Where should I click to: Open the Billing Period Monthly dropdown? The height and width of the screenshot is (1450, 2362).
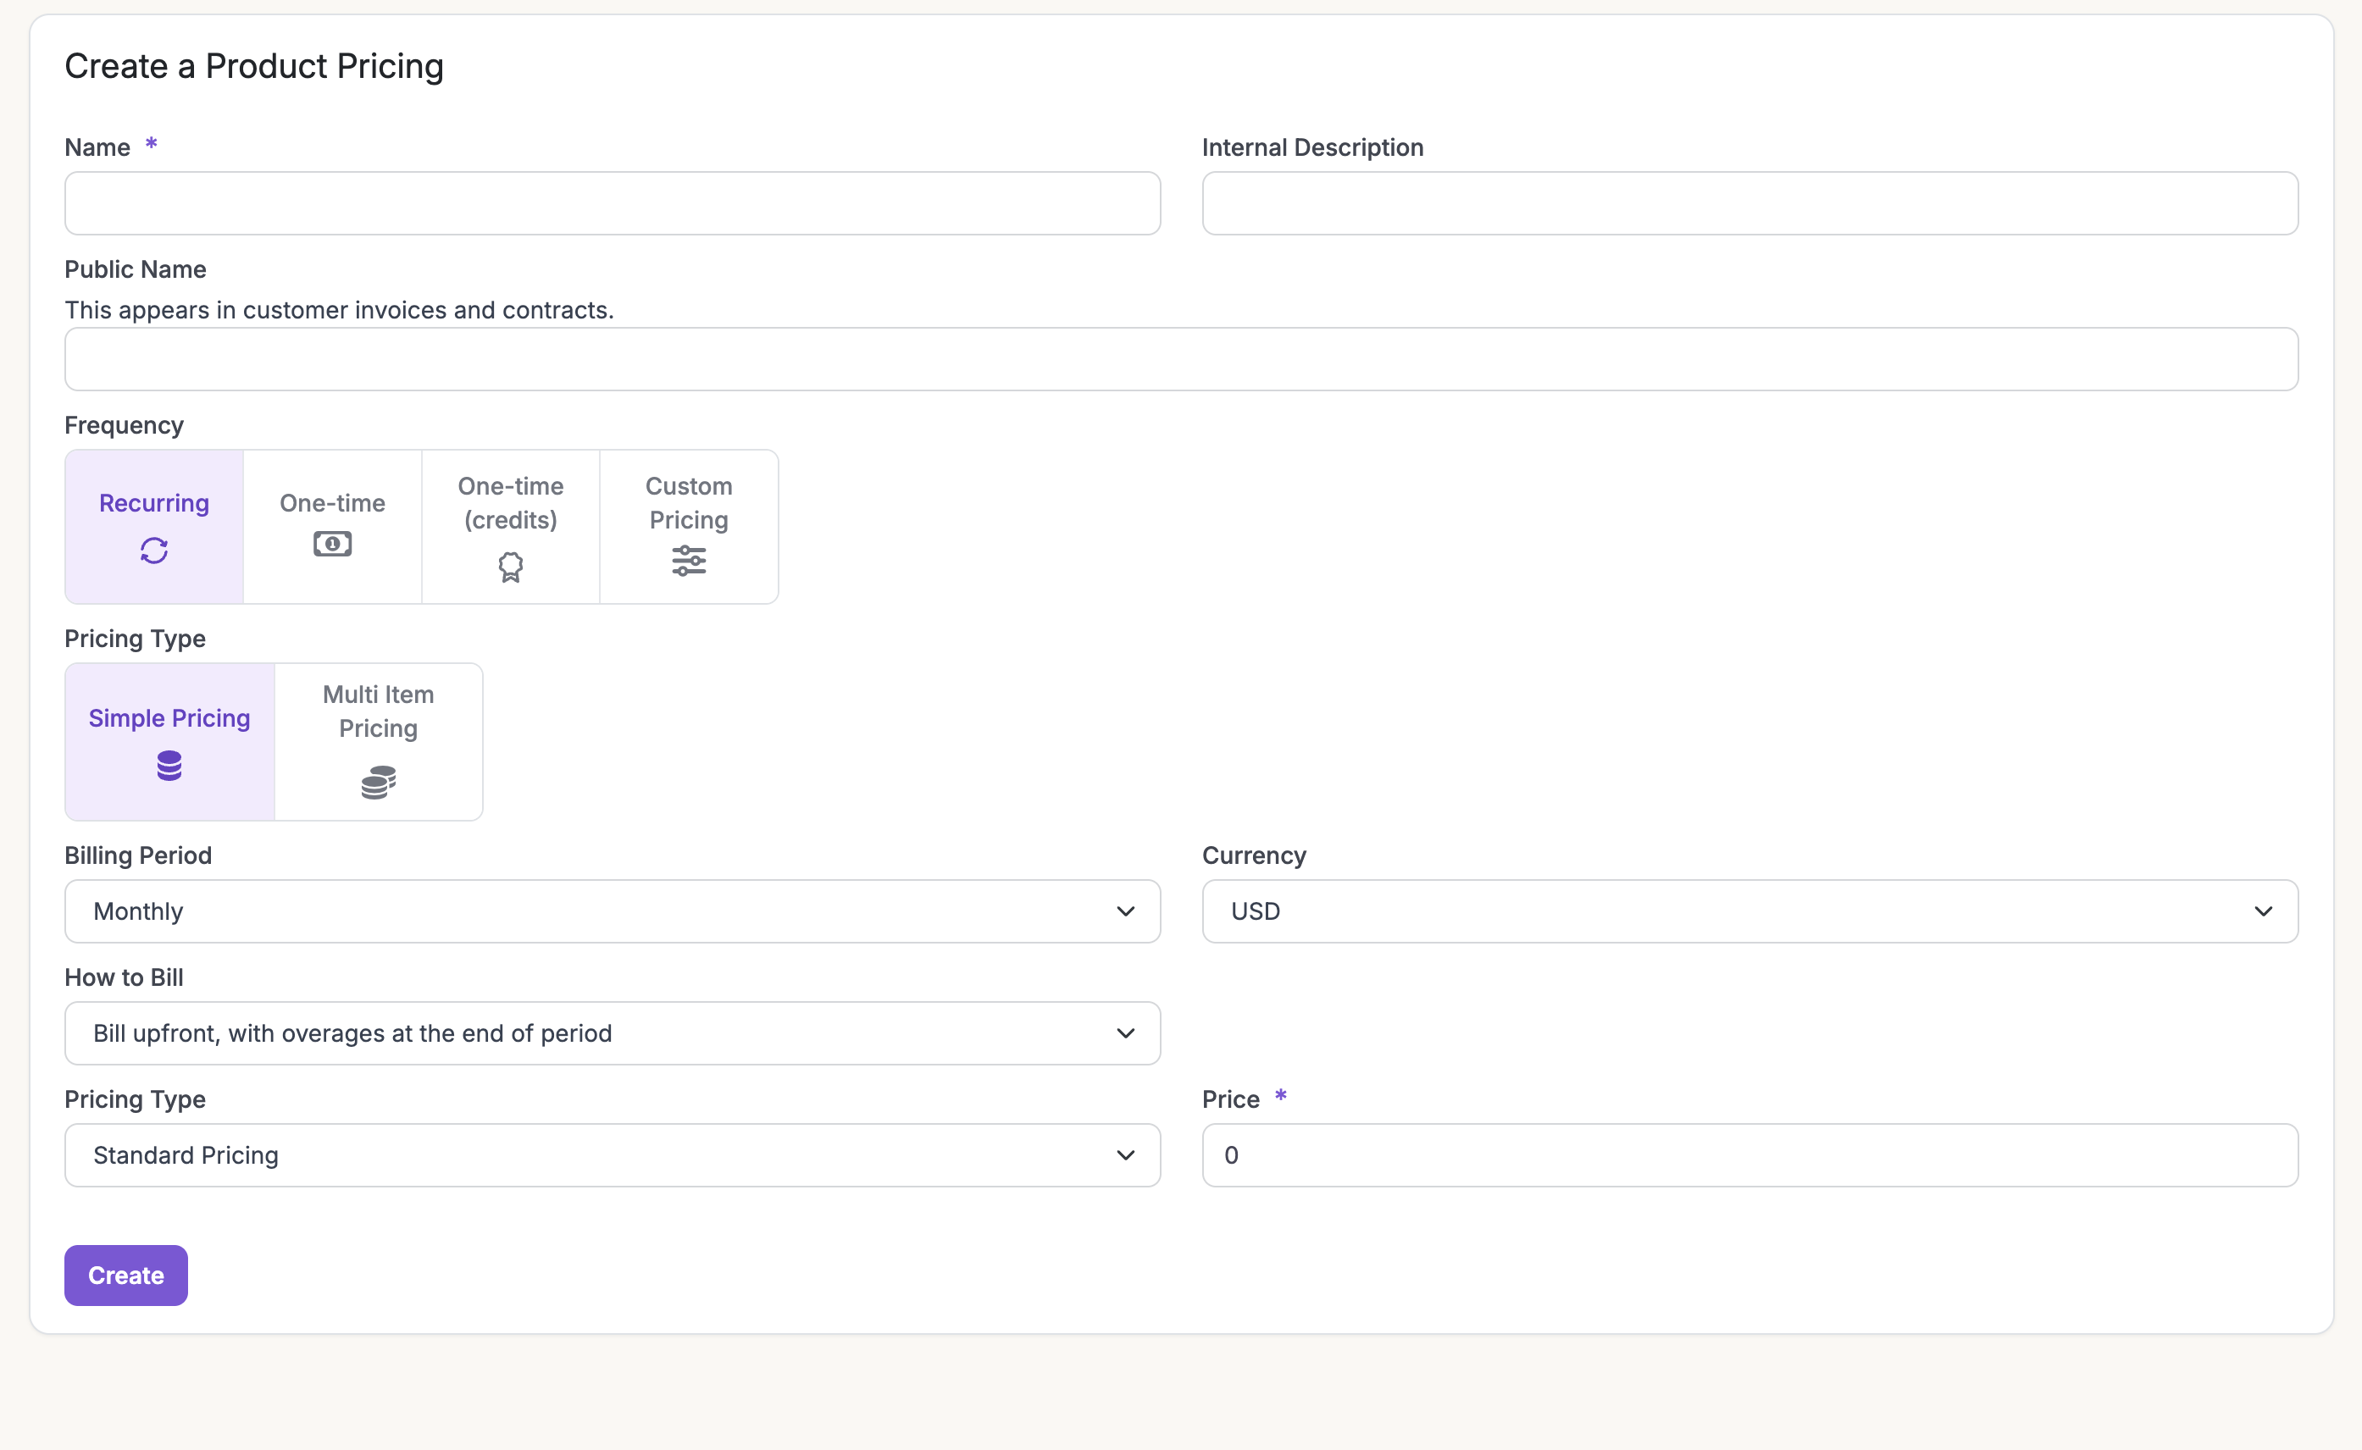pyautogui.click(x=612, y=911)
